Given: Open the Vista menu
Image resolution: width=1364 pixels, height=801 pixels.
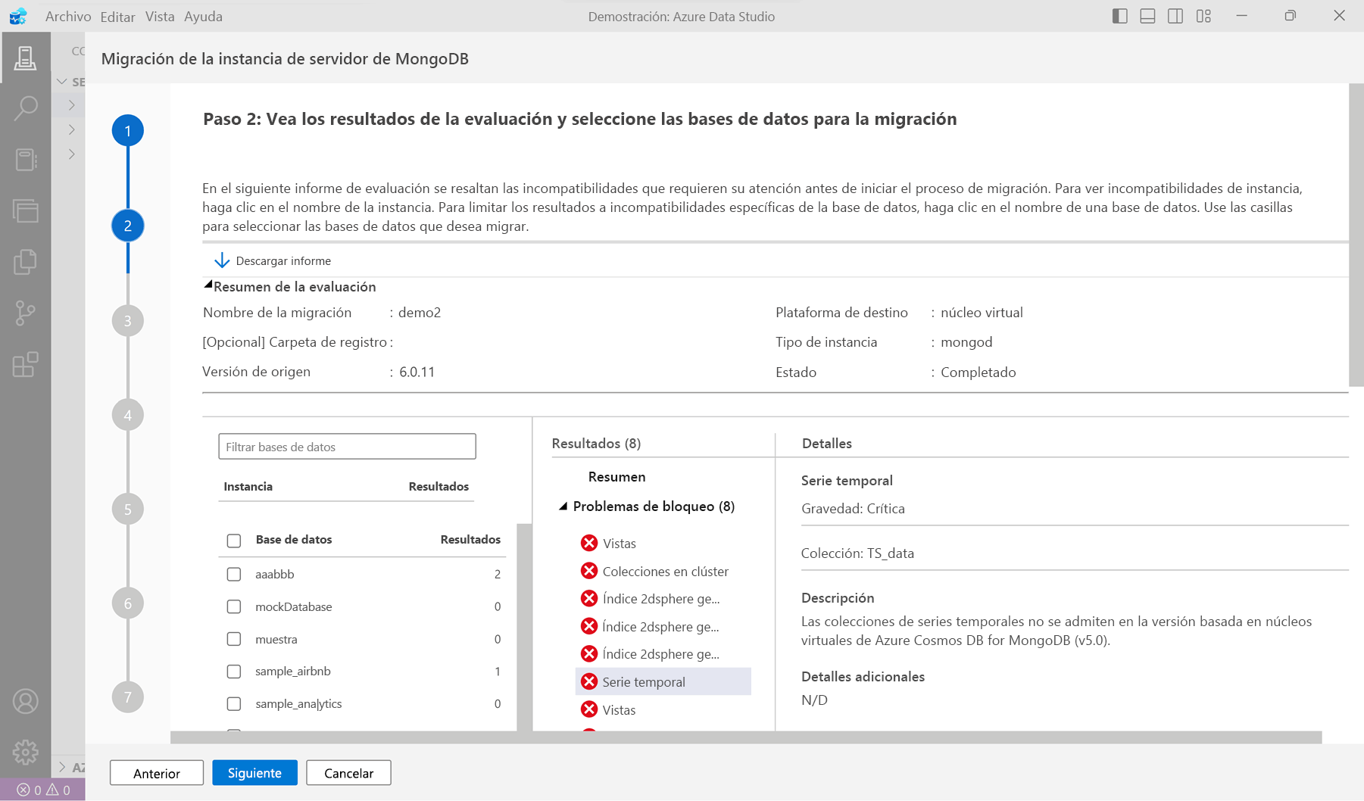Looking at the screenshot, I should (x=160, y=16).
